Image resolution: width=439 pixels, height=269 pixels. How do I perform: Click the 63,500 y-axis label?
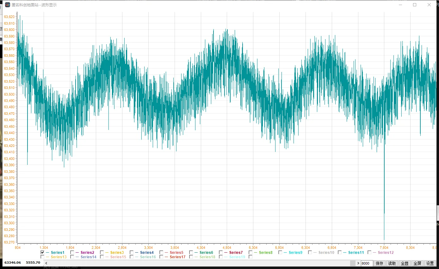click(x=9, y=94)
